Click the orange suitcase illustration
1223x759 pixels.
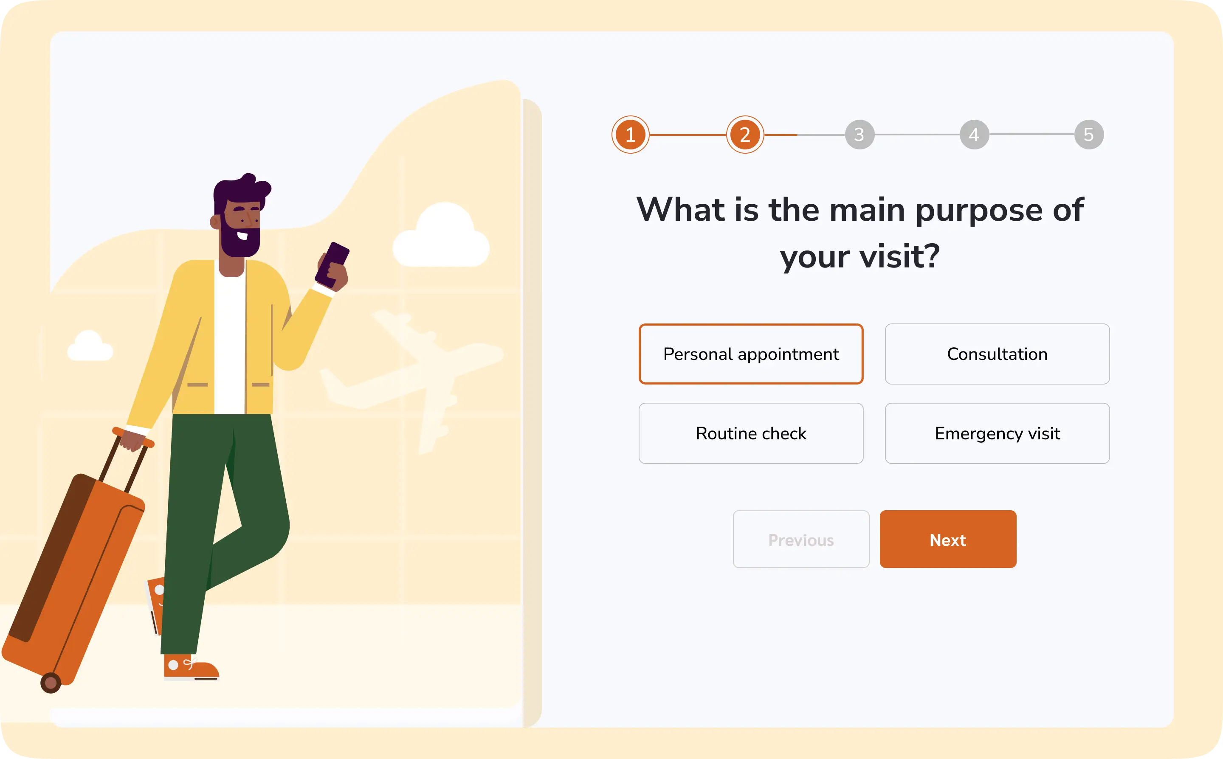(x=75, y=577)
